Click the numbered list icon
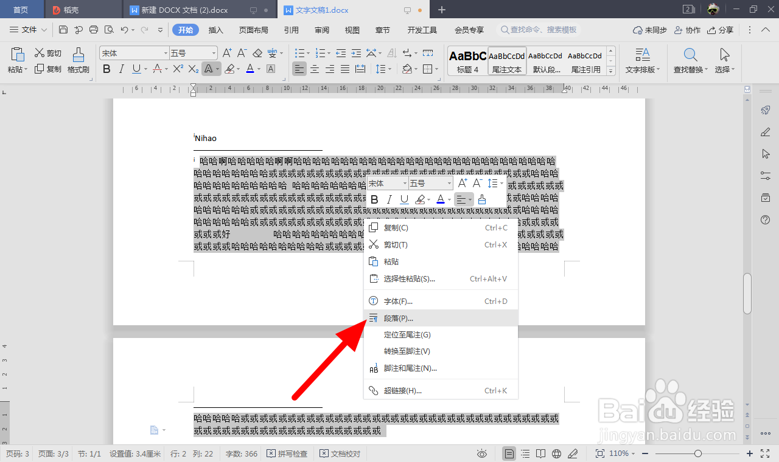779x462 pixels. pos(320,53)
